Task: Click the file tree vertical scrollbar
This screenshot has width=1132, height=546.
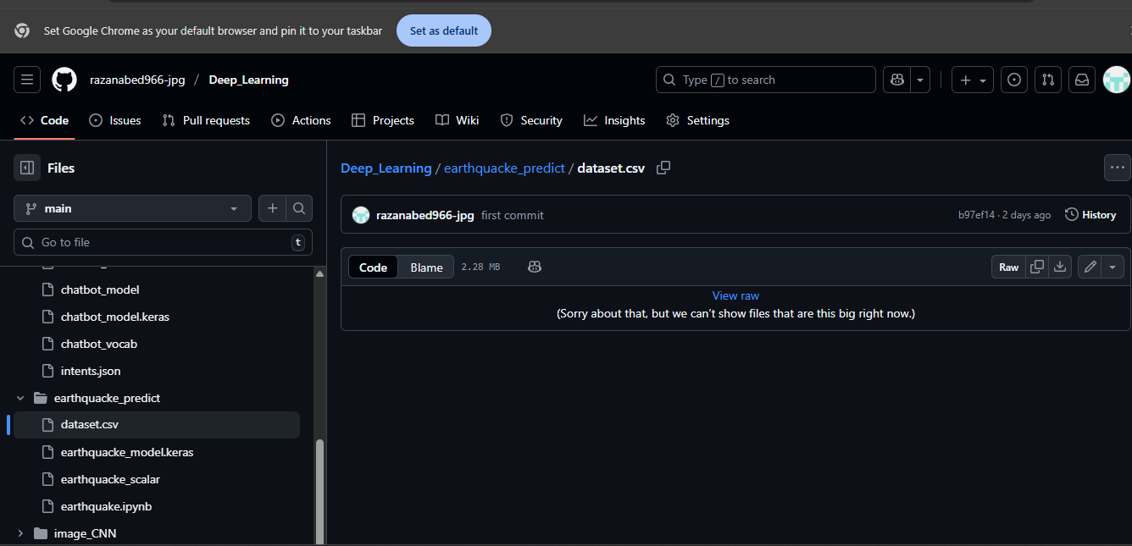Action: coord(319,491)
